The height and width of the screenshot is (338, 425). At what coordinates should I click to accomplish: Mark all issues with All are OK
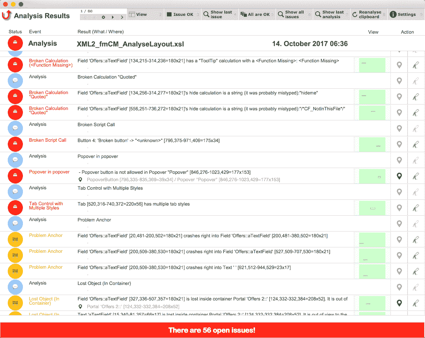257,14
